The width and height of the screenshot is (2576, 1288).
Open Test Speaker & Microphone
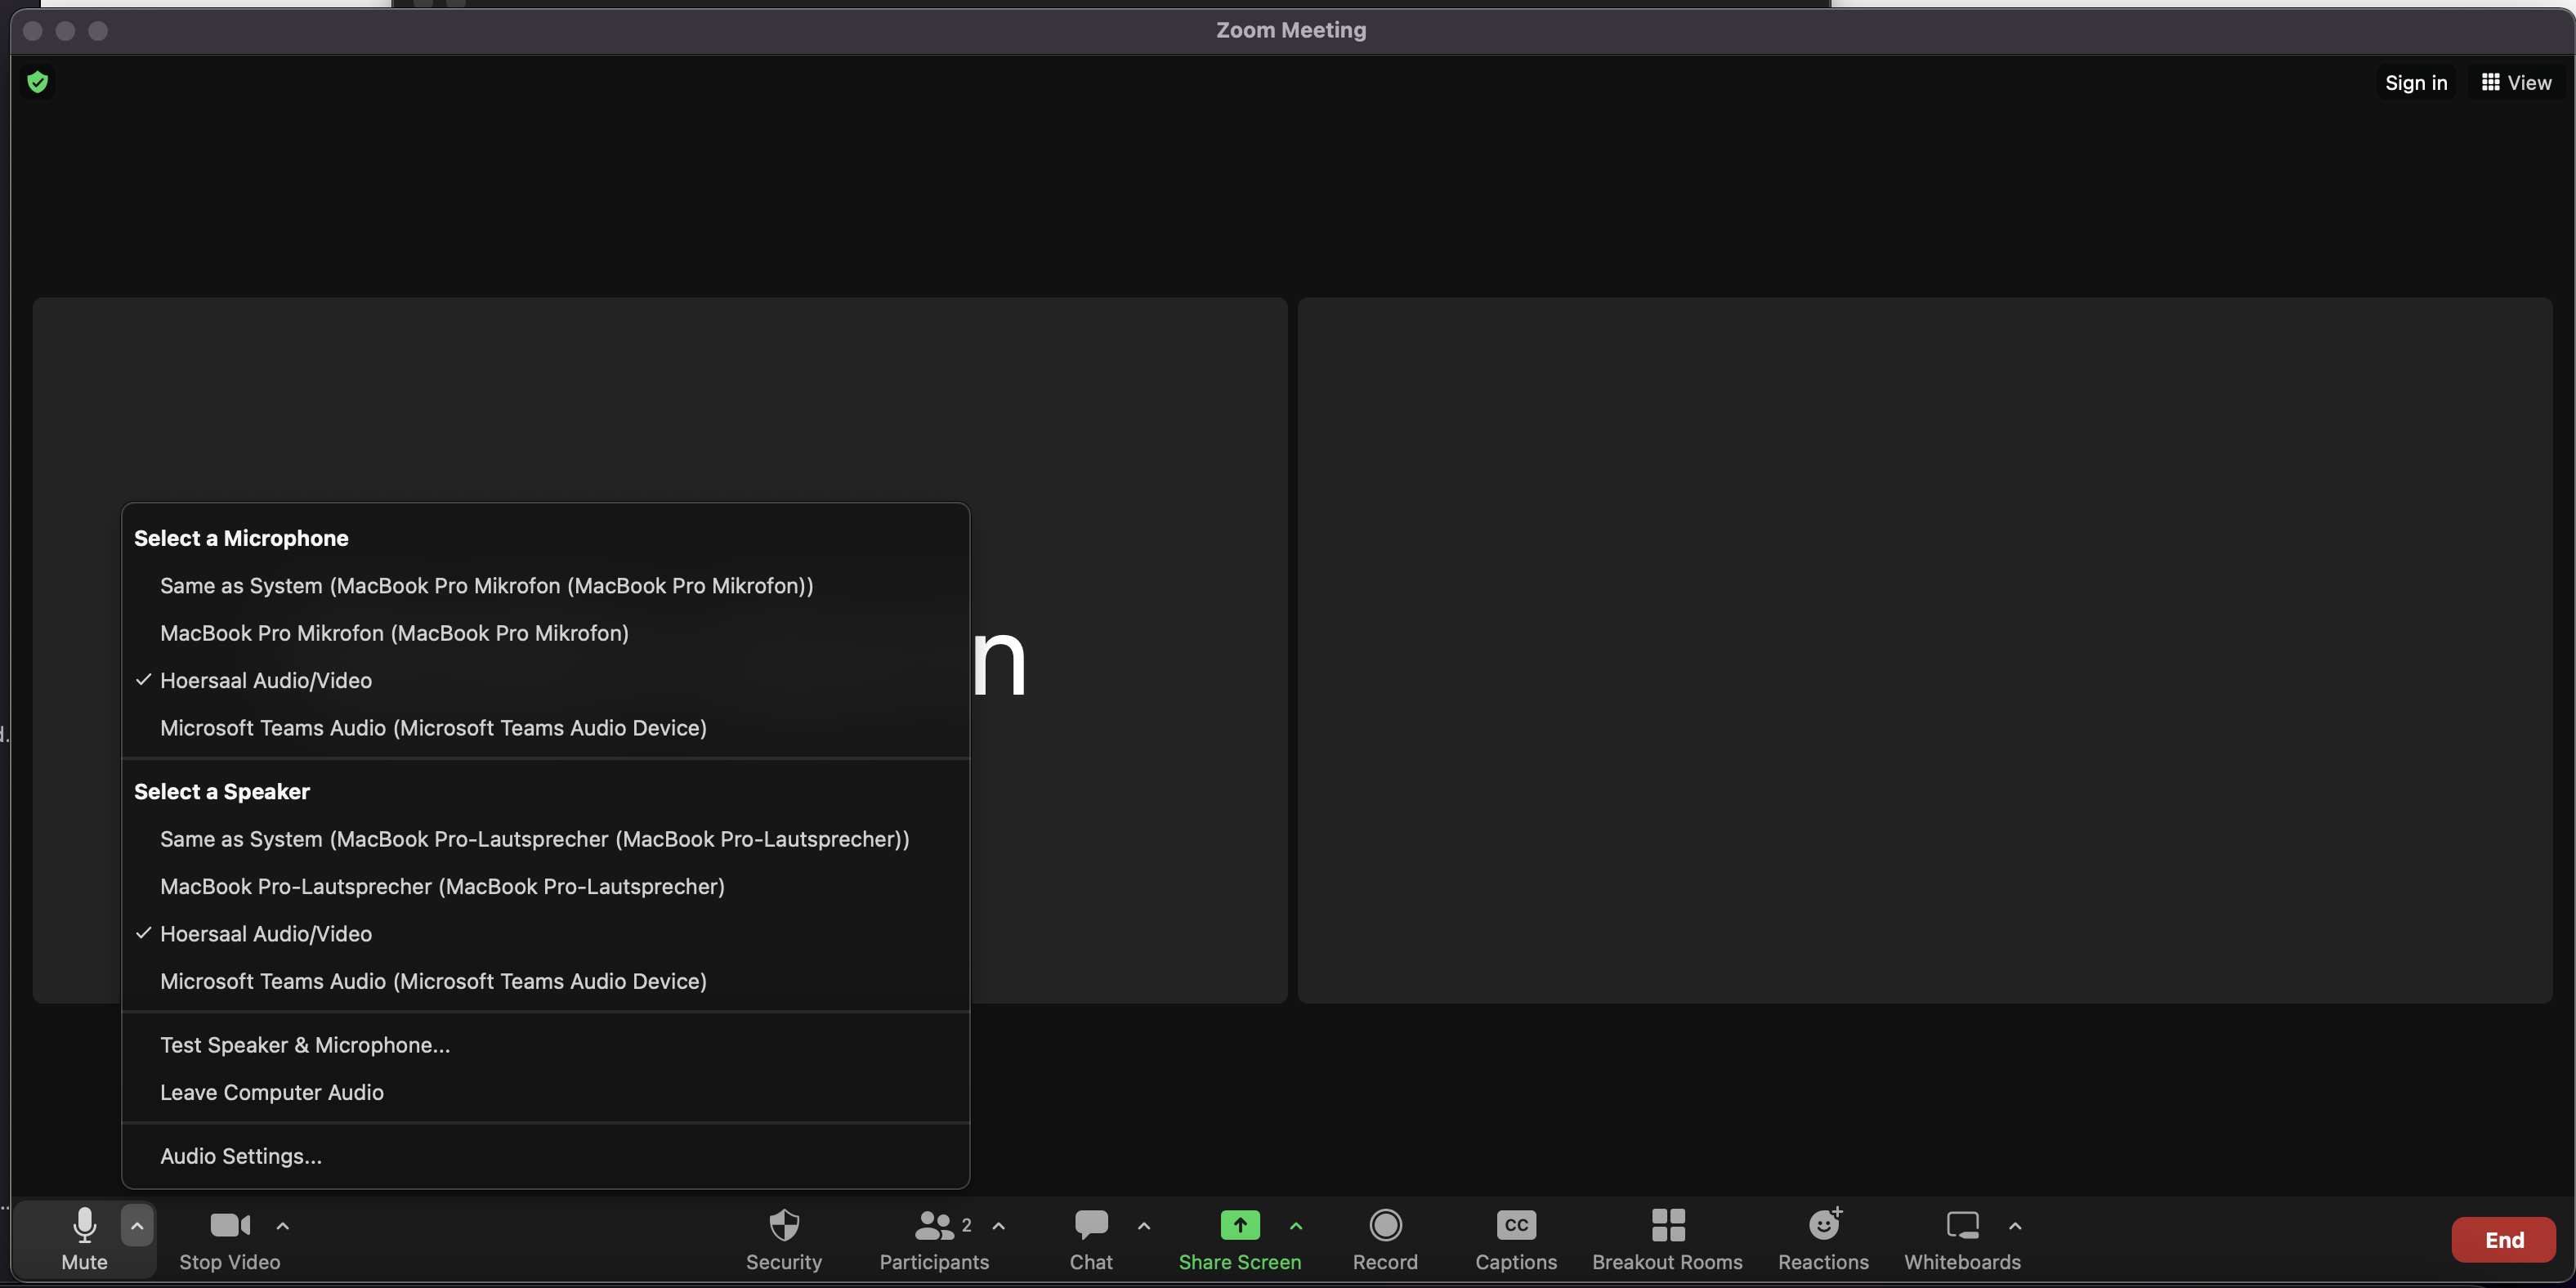point(546,1045)
